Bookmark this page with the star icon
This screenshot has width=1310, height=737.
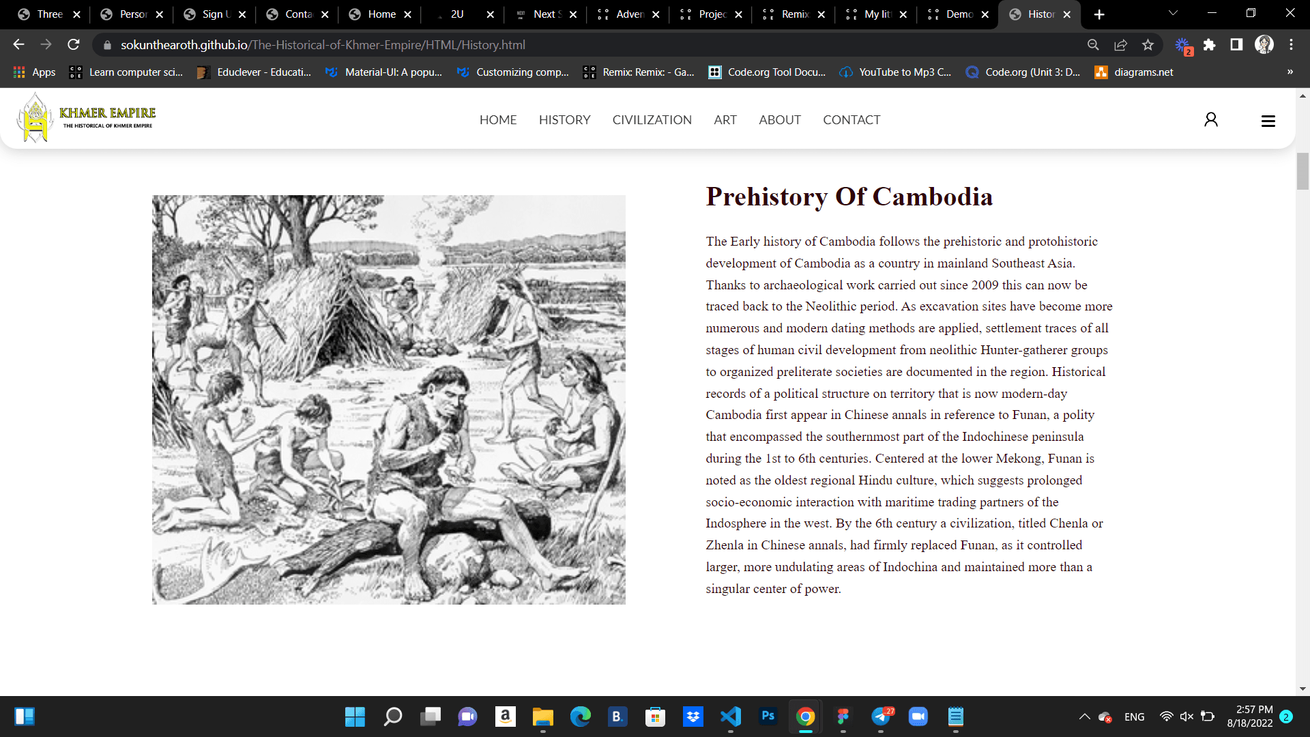coord(1148,44)
